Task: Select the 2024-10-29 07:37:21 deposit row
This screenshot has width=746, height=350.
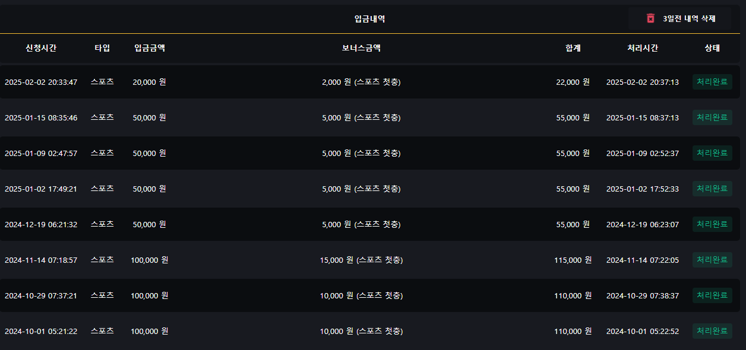Action: (41, 295)
